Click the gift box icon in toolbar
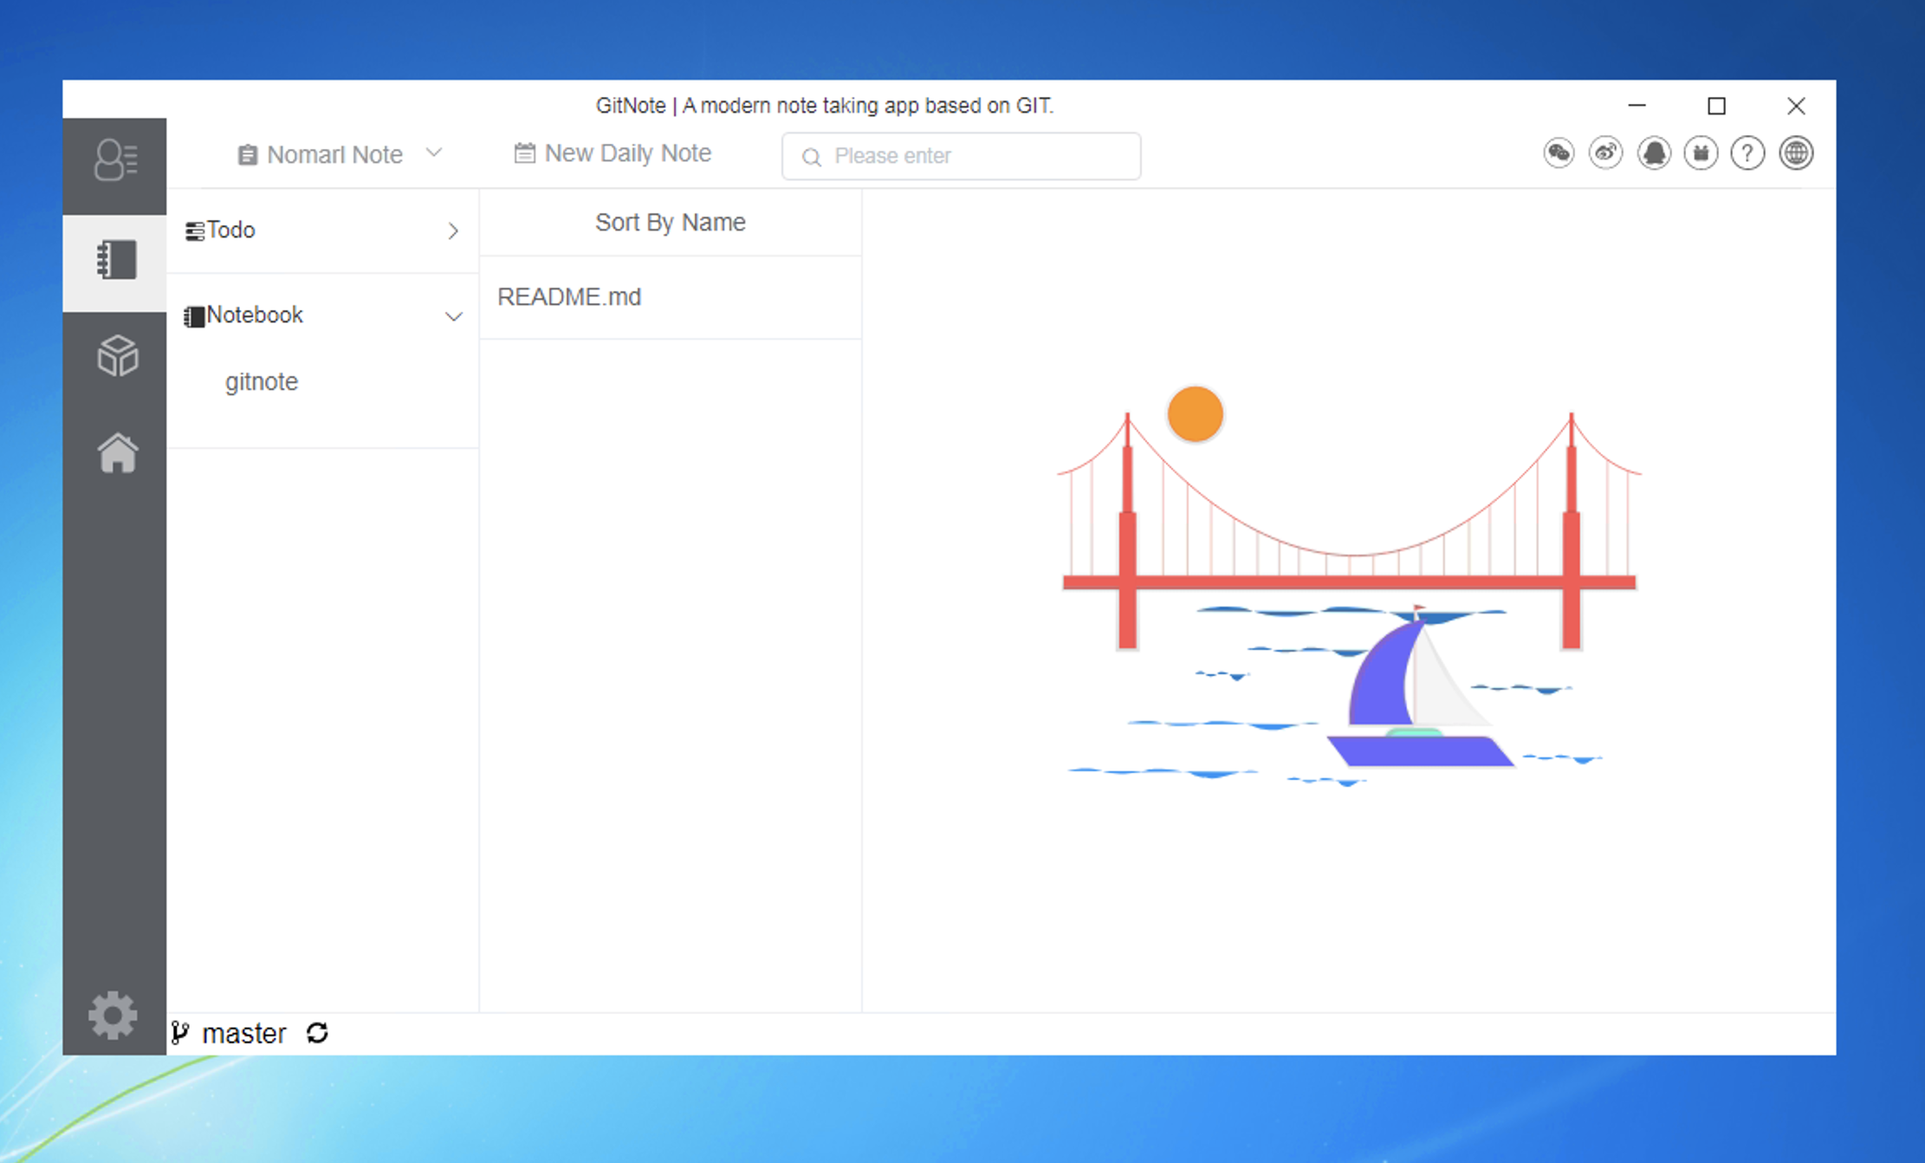 [1701, 153]
